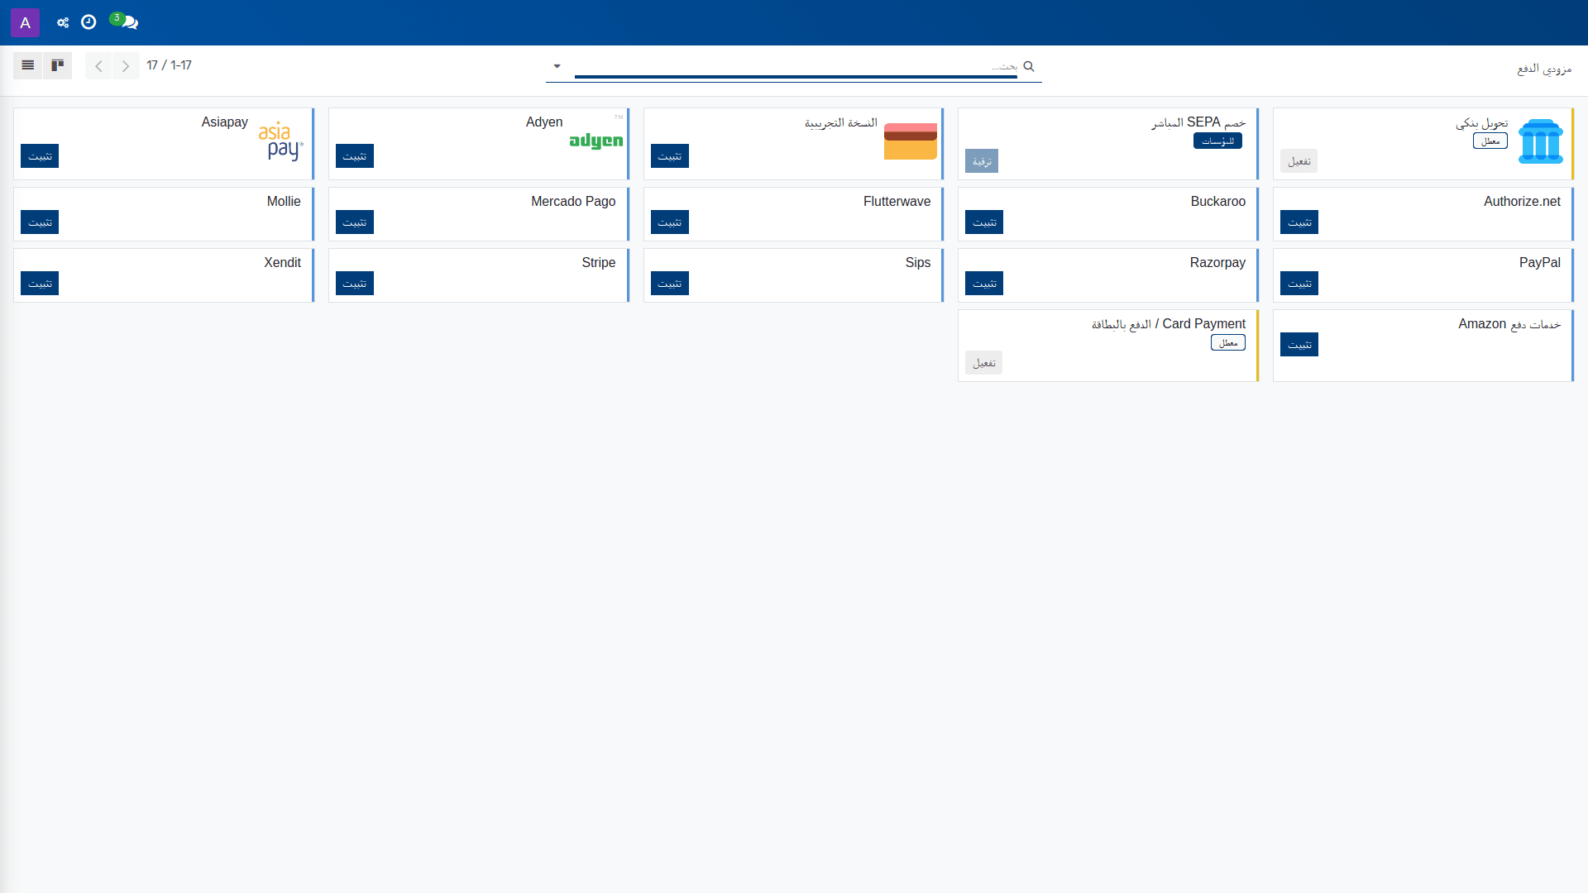Click the مزودي الدفع page title
The width and height of the screenshot is (1588, 893).
tap(1544, 69)
